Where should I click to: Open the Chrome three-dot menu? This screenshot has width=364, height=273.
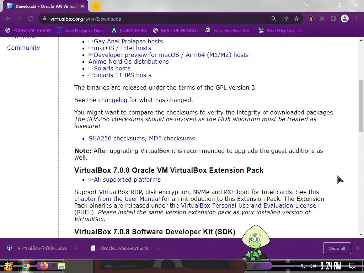[356, 19]
